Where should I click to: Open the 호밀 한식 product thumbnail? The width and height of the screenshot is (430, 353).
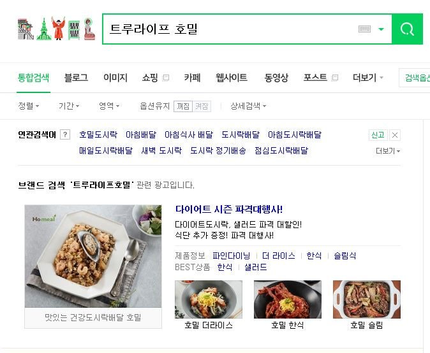click(x=287, y=299)
